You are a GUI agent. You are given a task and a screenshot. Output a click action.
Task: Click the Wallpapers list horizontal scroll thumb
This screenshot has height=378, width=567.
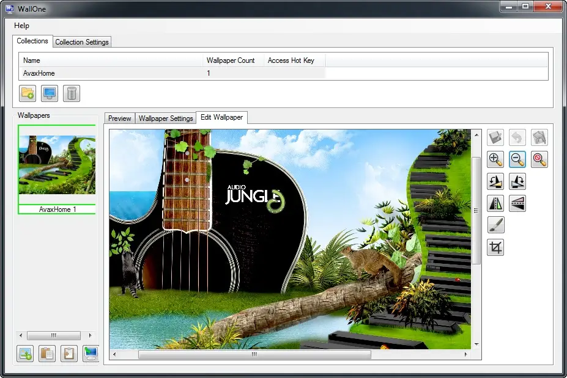(x=54, y=335)
